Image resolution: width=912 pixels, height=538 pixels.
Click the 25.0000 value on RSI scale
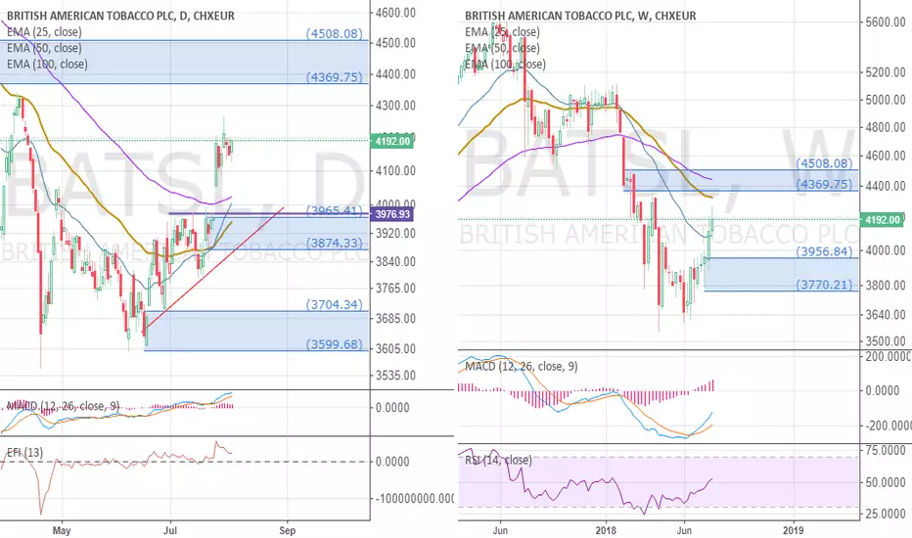[x=886, y=515]
